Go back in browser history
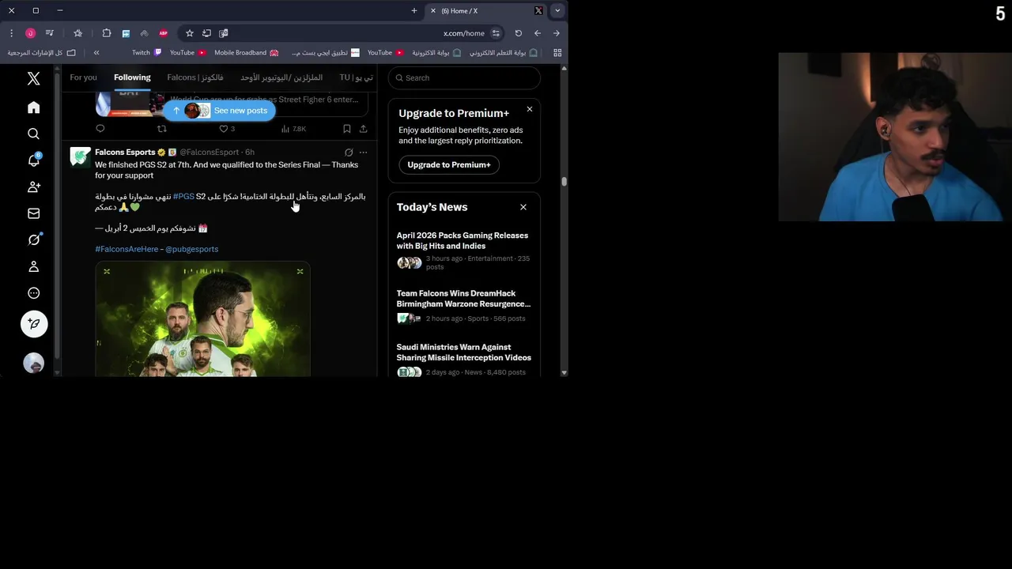The height and width of the screenshot is (569, 1012). tap(538, 33)
